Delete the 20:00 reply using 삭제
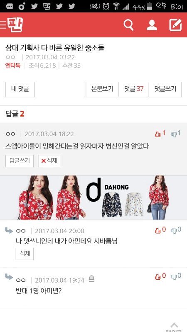187x332 pixels. tap(25, 254)
